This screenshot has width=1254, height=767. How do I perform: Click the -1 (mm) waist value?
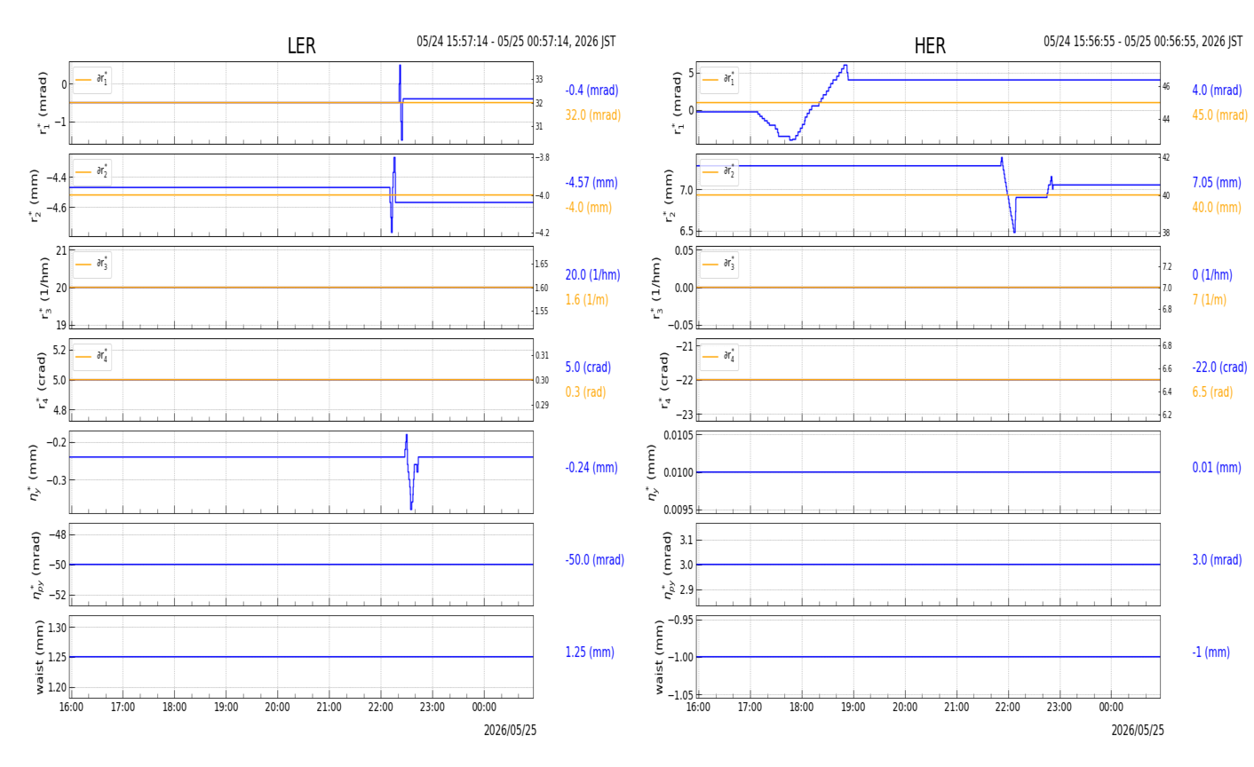point(1210,652)
